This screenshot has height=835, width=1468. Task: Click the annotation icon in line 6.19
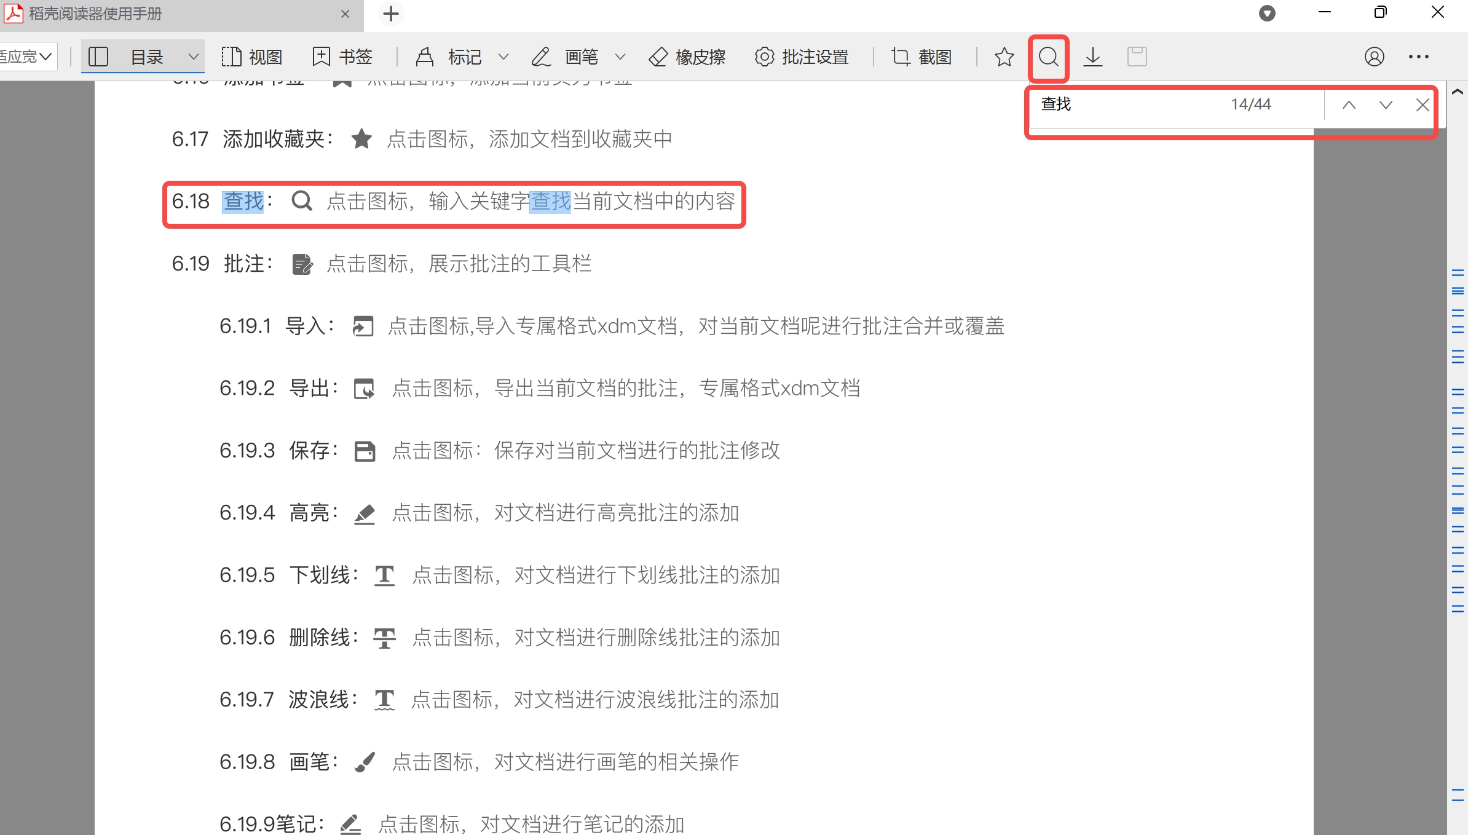[302, 264]
